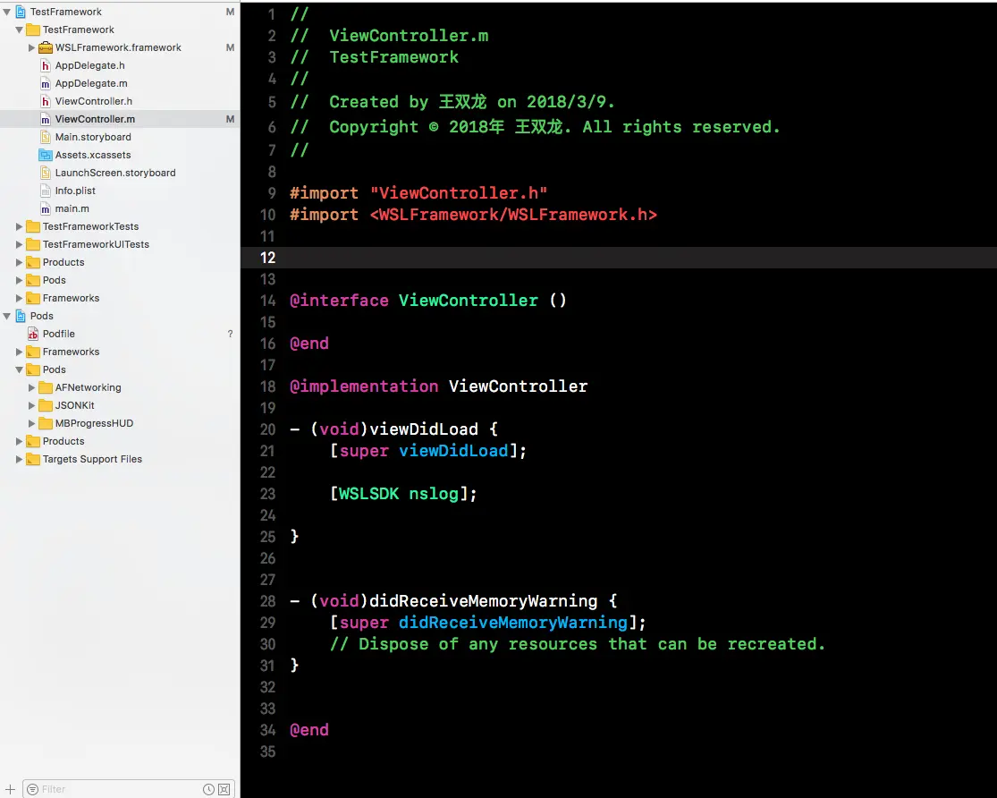Open Info.plist file name
This screenshot has height=798, width=997.
75,191
